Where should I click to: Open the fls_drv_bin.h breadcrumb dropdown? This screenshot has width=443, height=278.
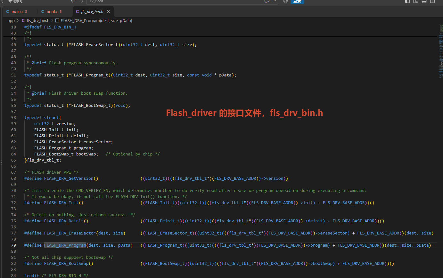point(38,20)
